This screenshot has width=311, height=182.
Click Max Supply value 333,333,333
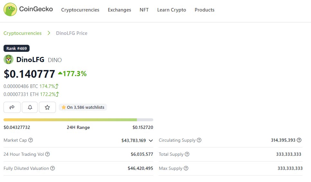(x=290, y=168)
